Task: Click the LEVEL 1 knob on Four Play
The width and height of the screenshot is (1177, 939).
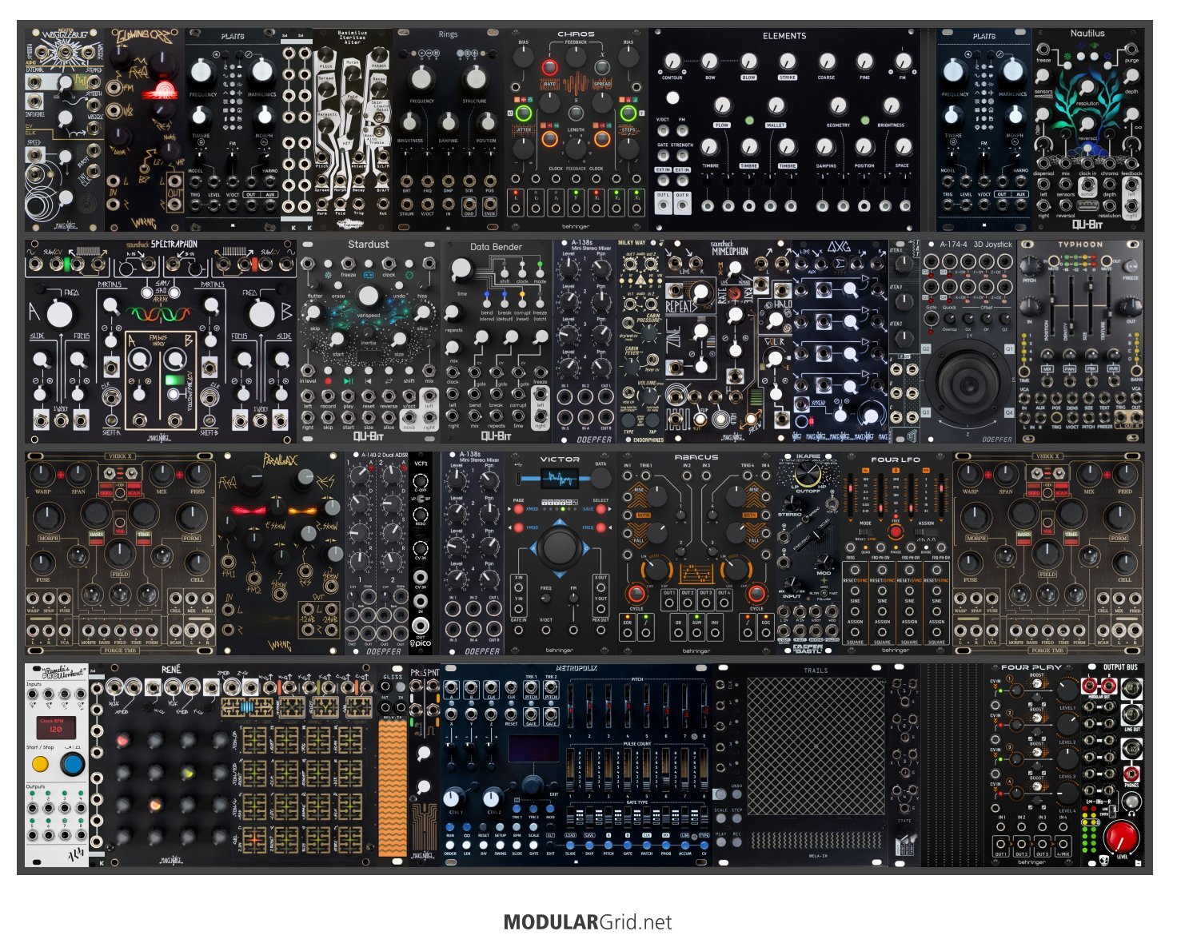Action: point(1067,690)
